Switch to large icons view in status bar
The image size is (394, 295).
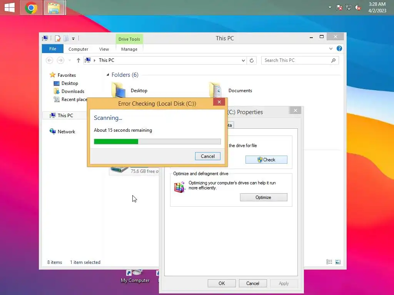[338, 262]
